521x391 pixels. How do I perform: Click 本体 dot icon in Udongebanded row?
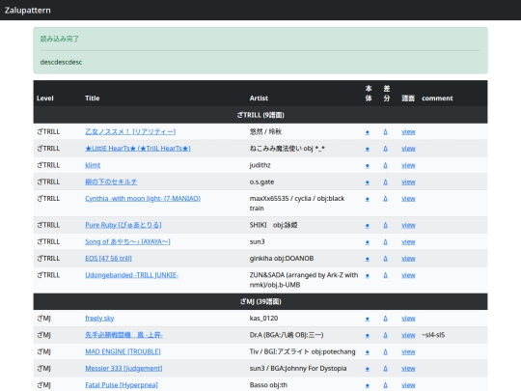[368, 275]
